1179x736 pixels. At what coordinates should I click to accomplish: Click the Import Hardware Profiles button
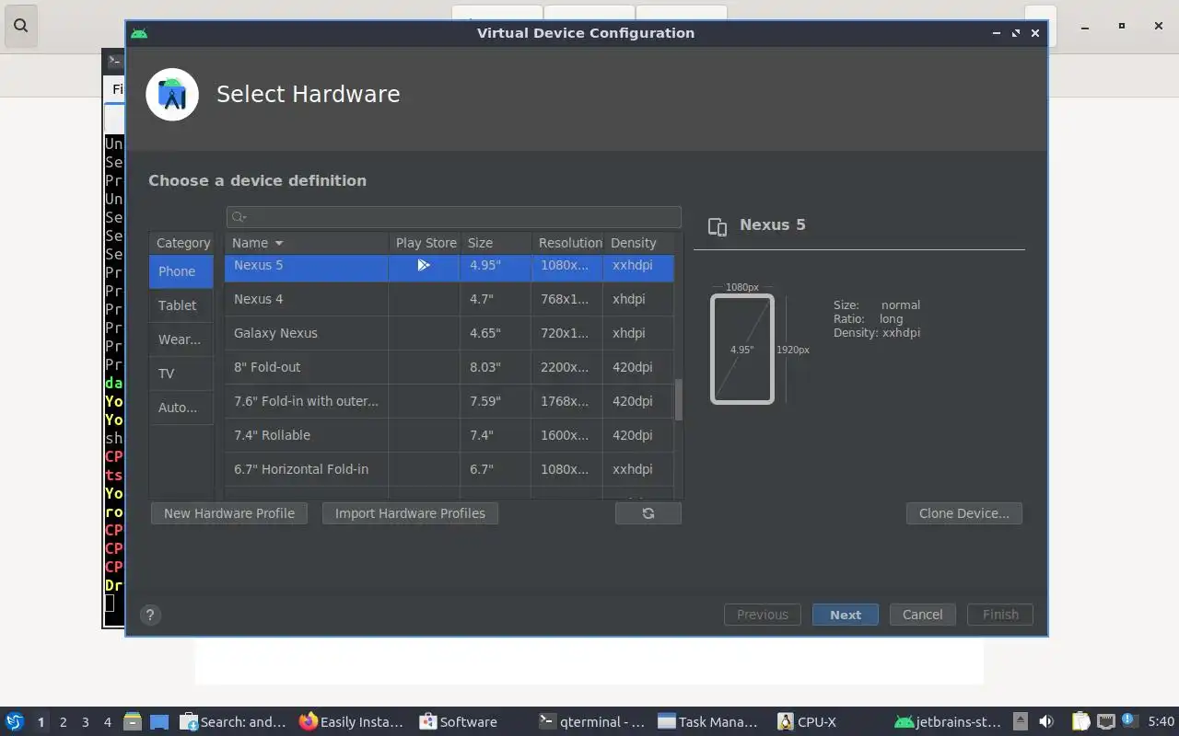pos(410,513)
